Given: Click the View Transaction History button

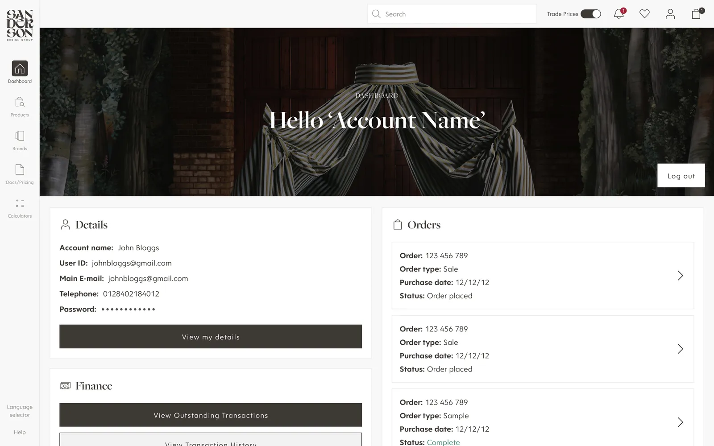Looking at the screenshot, I should pos(211,440).
